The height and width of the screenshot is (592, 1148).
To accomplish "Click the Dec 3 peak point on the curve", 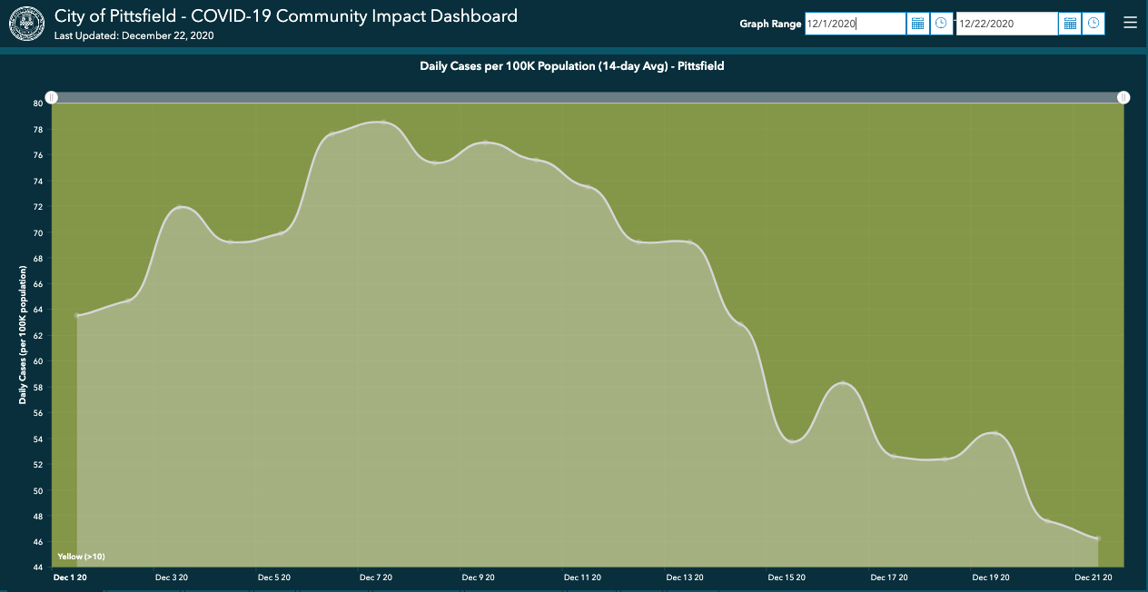I will coord(180,207).
